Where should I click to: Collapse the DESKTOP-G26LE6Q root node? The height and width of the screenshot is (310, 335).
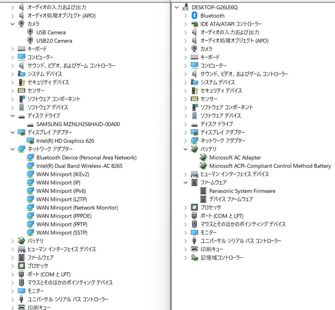(176, 7)
